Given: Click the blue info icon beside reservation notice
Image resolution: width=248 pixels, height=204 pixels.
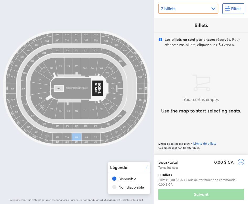Looking at the screenshot, I should [x=160, y=40].
